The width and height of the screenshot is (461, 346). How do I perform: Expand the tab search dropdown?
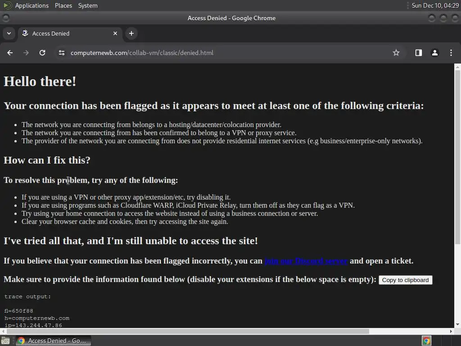pyautogui.click(x=9, y=33)
